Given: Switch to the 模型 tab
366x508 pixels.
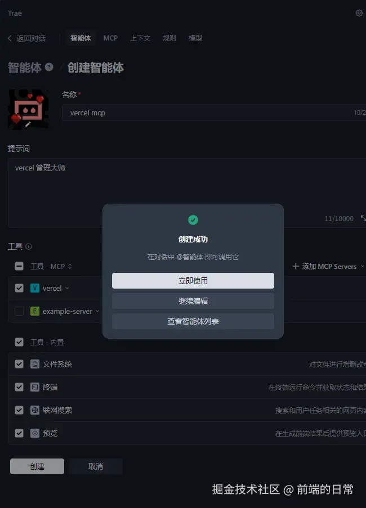Looking at the screenshot, I should point(195,38).
